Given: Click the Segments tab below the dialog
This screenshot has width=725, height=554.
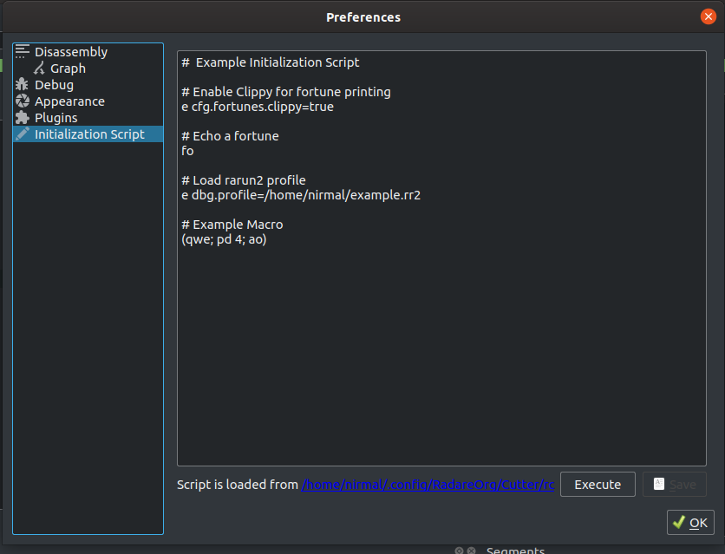Looking at the screenshot, I should tap(515, 551).
